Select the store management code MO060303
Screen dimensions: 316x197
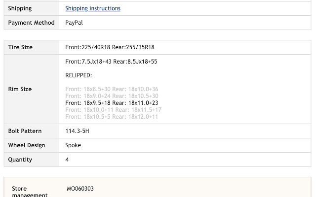pos(80,189)
